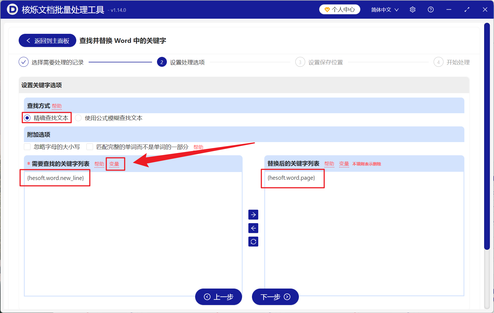Open the application settings gear icon
Image resolution: width=494 pixels, height=313 pixels.
412,9
